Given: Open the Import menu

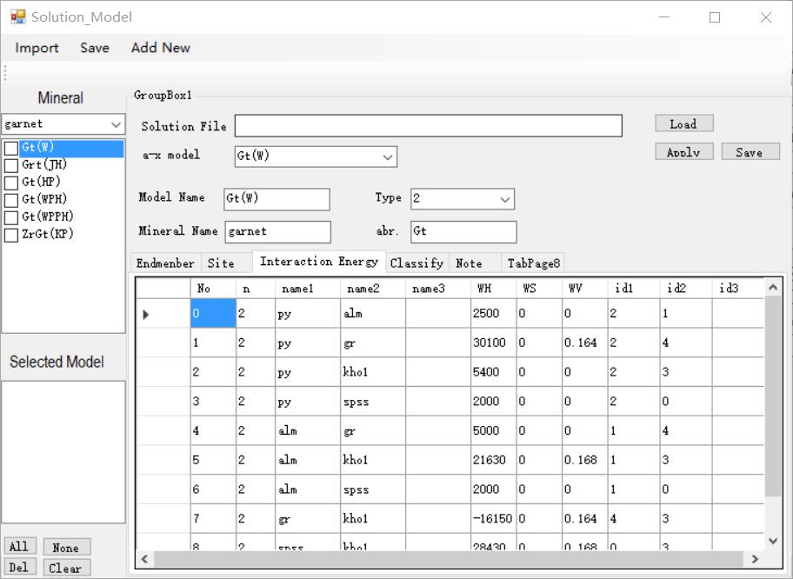Looking at the screenshot, I should [x=37, y=48].
